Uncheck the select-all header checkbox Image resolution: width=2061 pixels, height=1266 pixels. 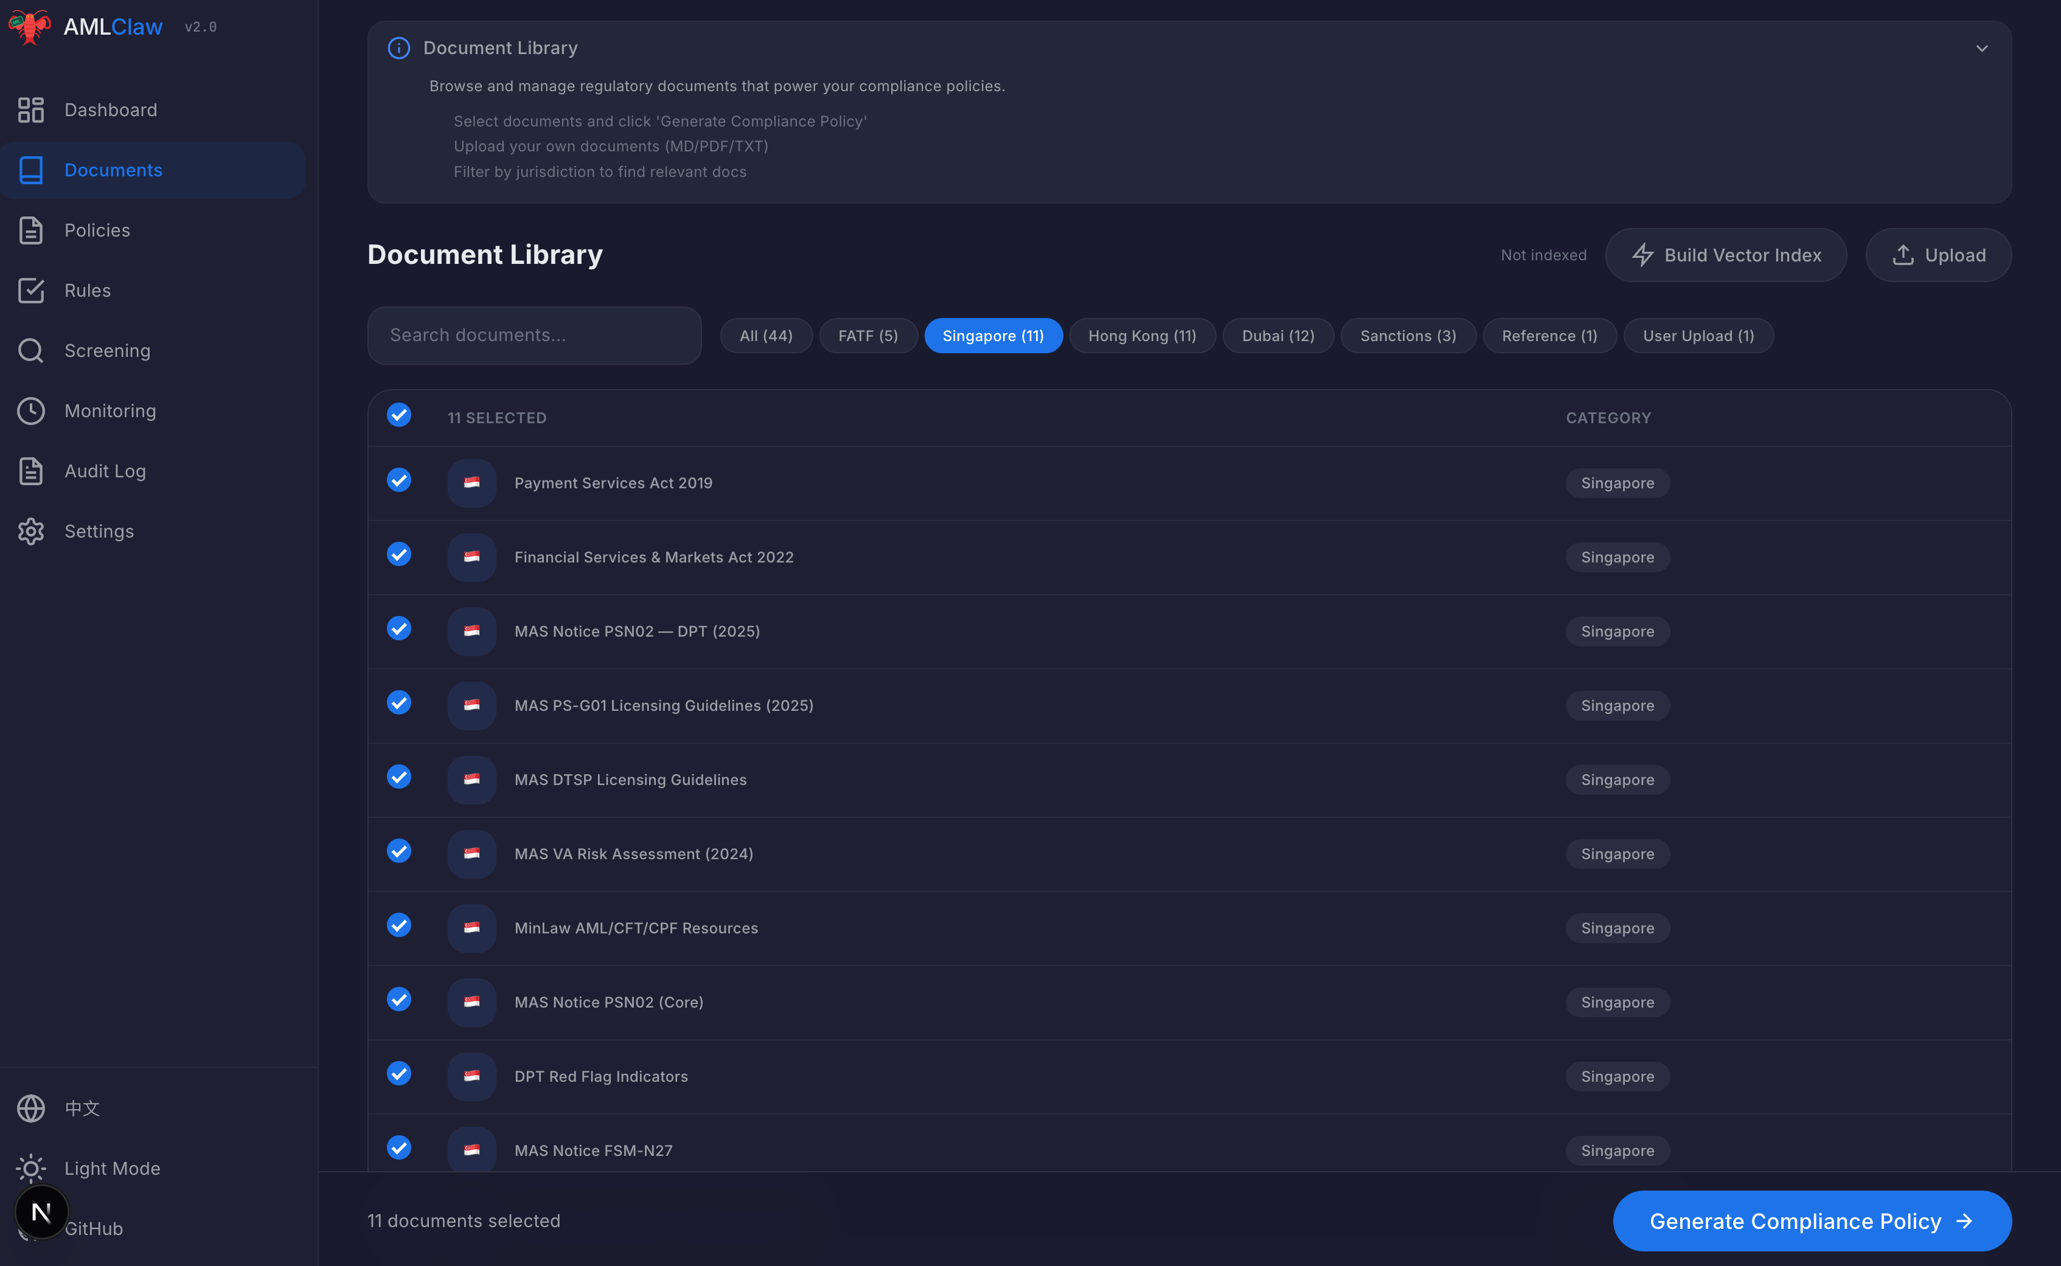coord(398,415)
